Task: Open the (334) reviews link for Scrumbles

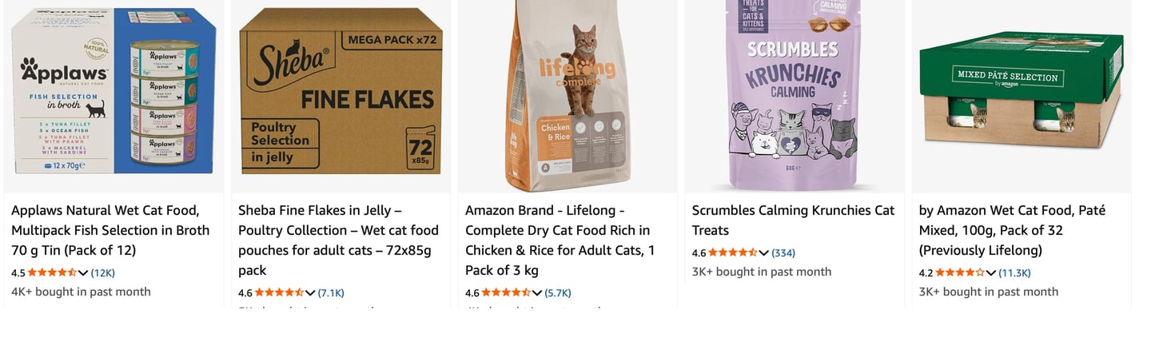Action: (x=783, y=253)
